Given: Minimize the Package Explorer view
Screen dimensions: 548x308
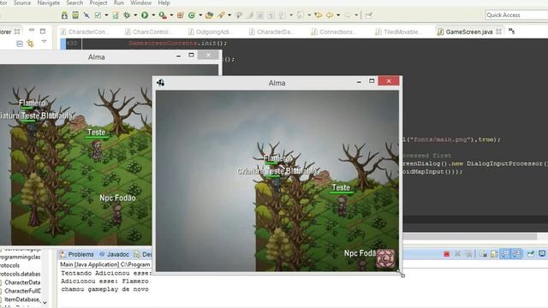Looking at the screenshot, I should [32, 31].
